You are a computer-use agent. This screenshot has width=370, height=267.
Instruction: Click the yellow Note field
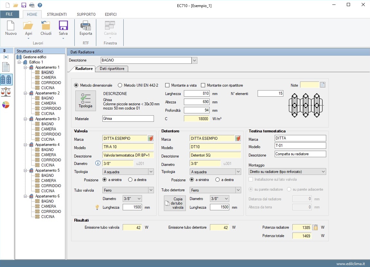point(309,85)
